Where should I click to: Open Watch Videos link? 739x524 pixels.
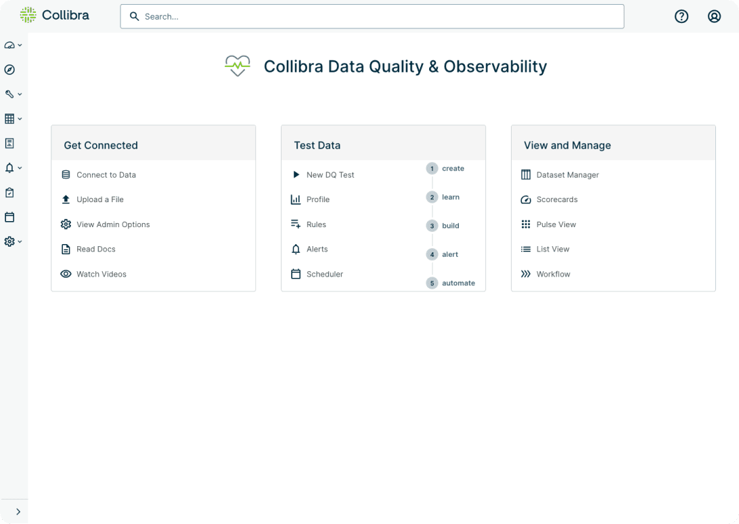102,274
